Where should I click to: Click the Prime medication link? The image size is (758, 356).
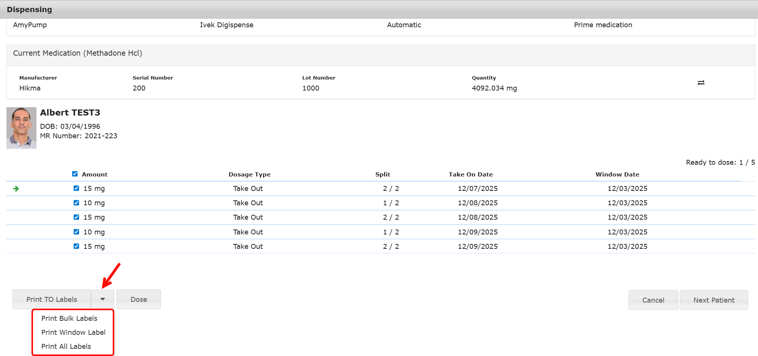[x=603, y=25]
